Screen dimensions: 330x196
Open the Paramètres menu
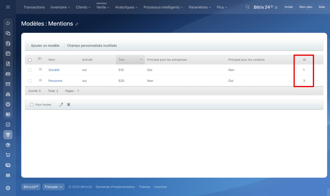pos(200,7)
